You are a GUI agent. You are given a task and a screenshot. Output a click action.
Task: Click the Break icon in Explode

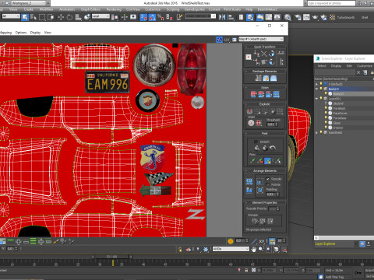pos(249,111)
